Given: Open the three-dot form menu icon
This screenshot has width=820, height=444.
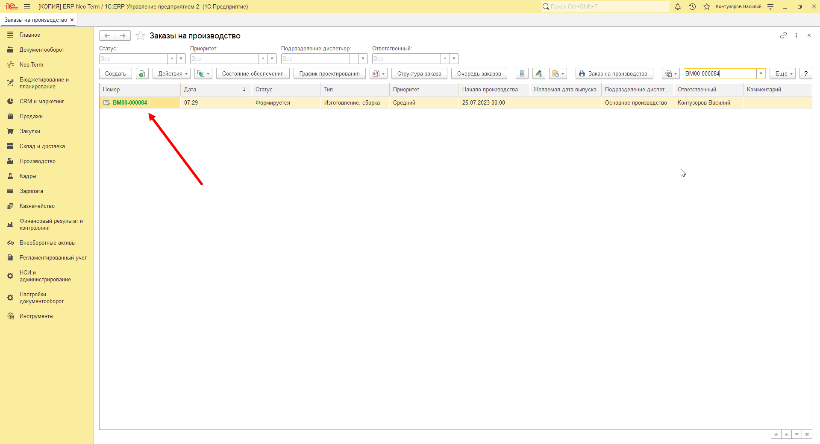Looking at the screenshot, I should (x=796, y=35).
